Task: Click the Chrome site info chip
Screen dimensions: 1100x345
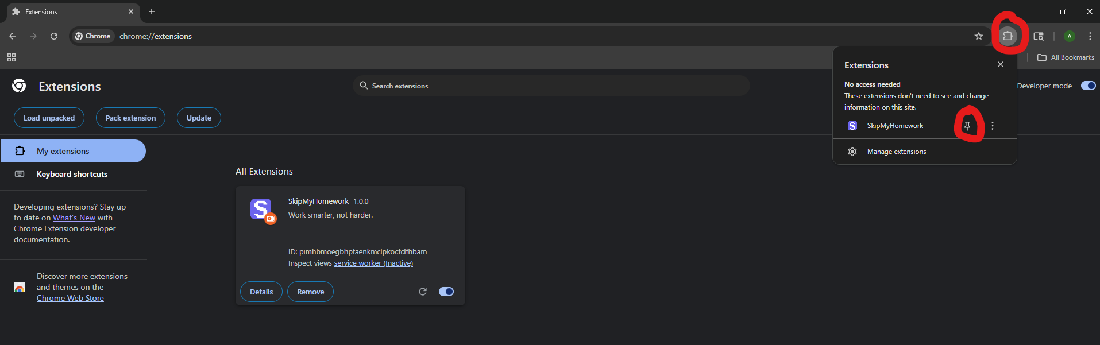Action: (x=92, y=36)
